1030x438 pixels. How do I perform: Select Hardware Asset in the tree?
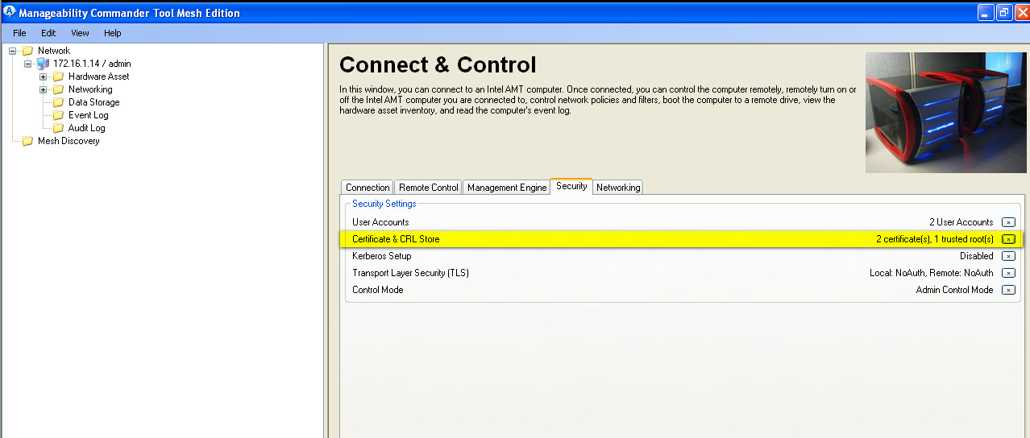tap(98, 76)
